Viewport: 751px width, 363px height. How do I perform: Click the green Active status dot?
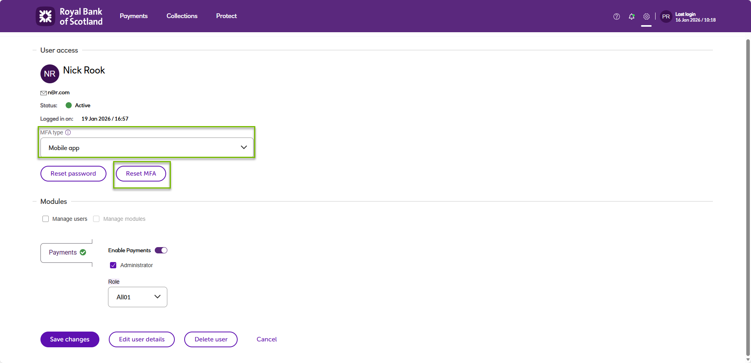[x=69, y=105]
